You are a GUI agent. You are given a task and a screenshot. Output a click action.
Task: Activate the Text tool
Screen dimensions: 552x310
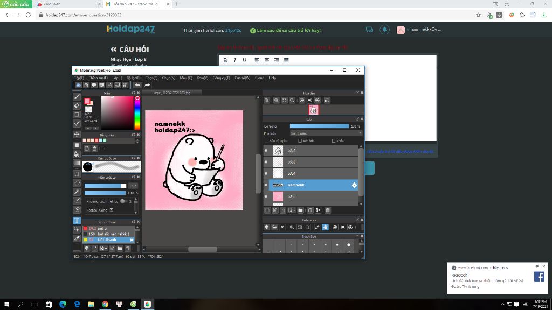coord(77,220)
